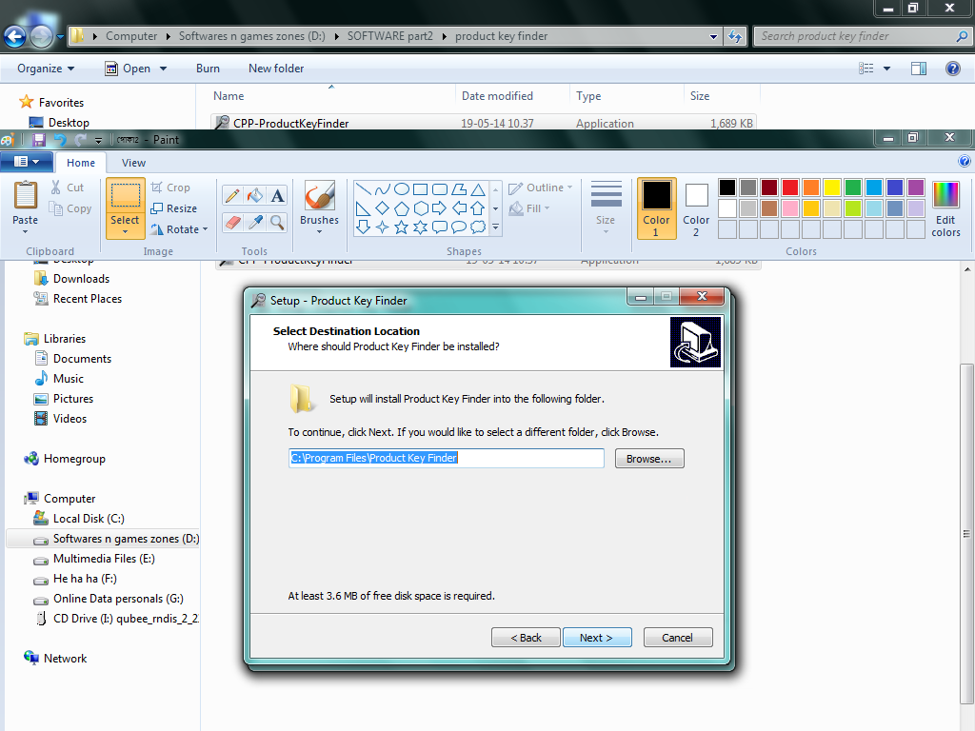Switch to Paint Home tab
Viewport: 975px width, 731px height.
tap(81, 162)
